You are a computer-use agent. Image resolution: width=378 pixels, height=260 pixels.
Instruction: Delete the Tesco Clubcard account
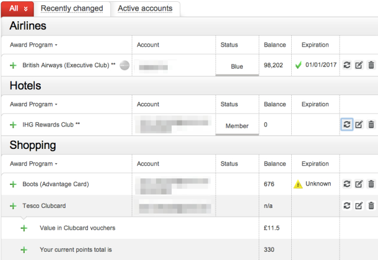(372, 206)
